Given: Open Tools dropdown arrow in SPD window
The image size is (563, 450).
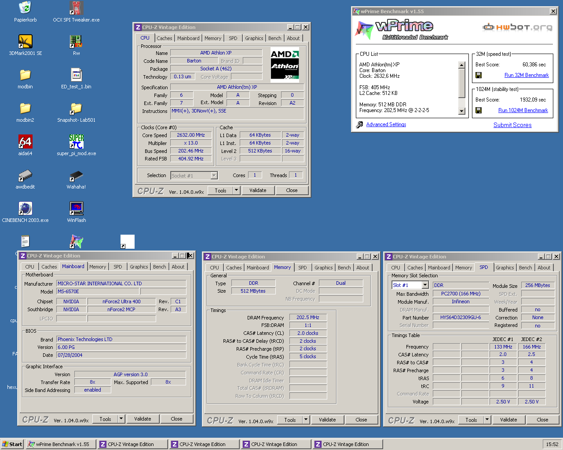Looking at the screenshot, I should coord(487,420).
